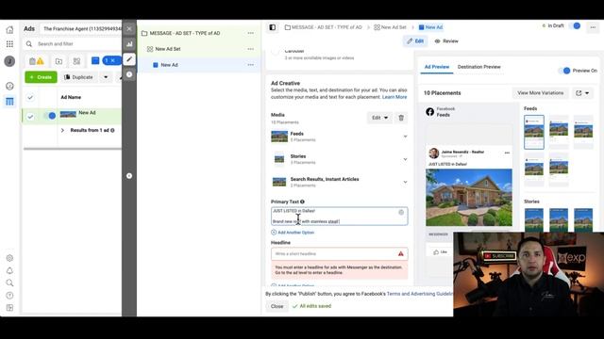Open the campaigns folder tab icon

(59, 61)
